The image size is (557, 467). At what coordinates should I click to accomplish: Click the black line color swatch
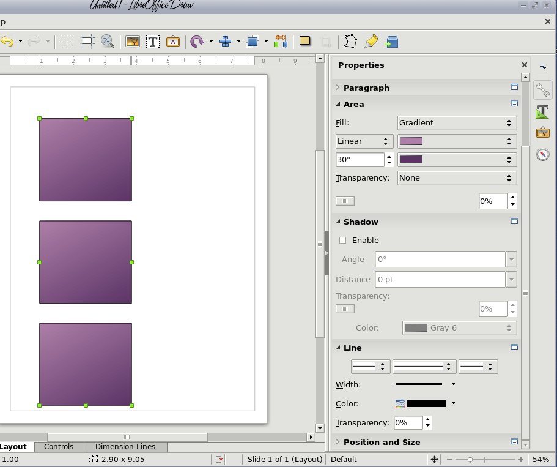426,403
